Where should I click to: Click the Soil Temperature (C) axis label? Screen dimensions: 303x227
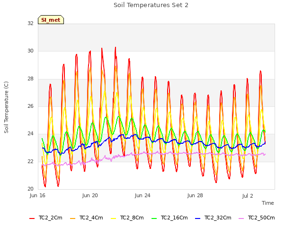pyautogui.click(x=6, y=107)
